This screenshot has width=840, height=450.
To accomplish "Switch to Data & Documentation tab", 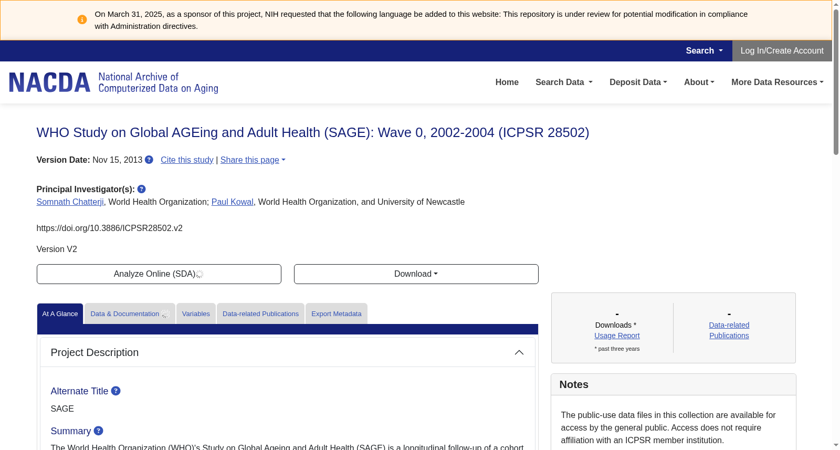I will [130, 314].
